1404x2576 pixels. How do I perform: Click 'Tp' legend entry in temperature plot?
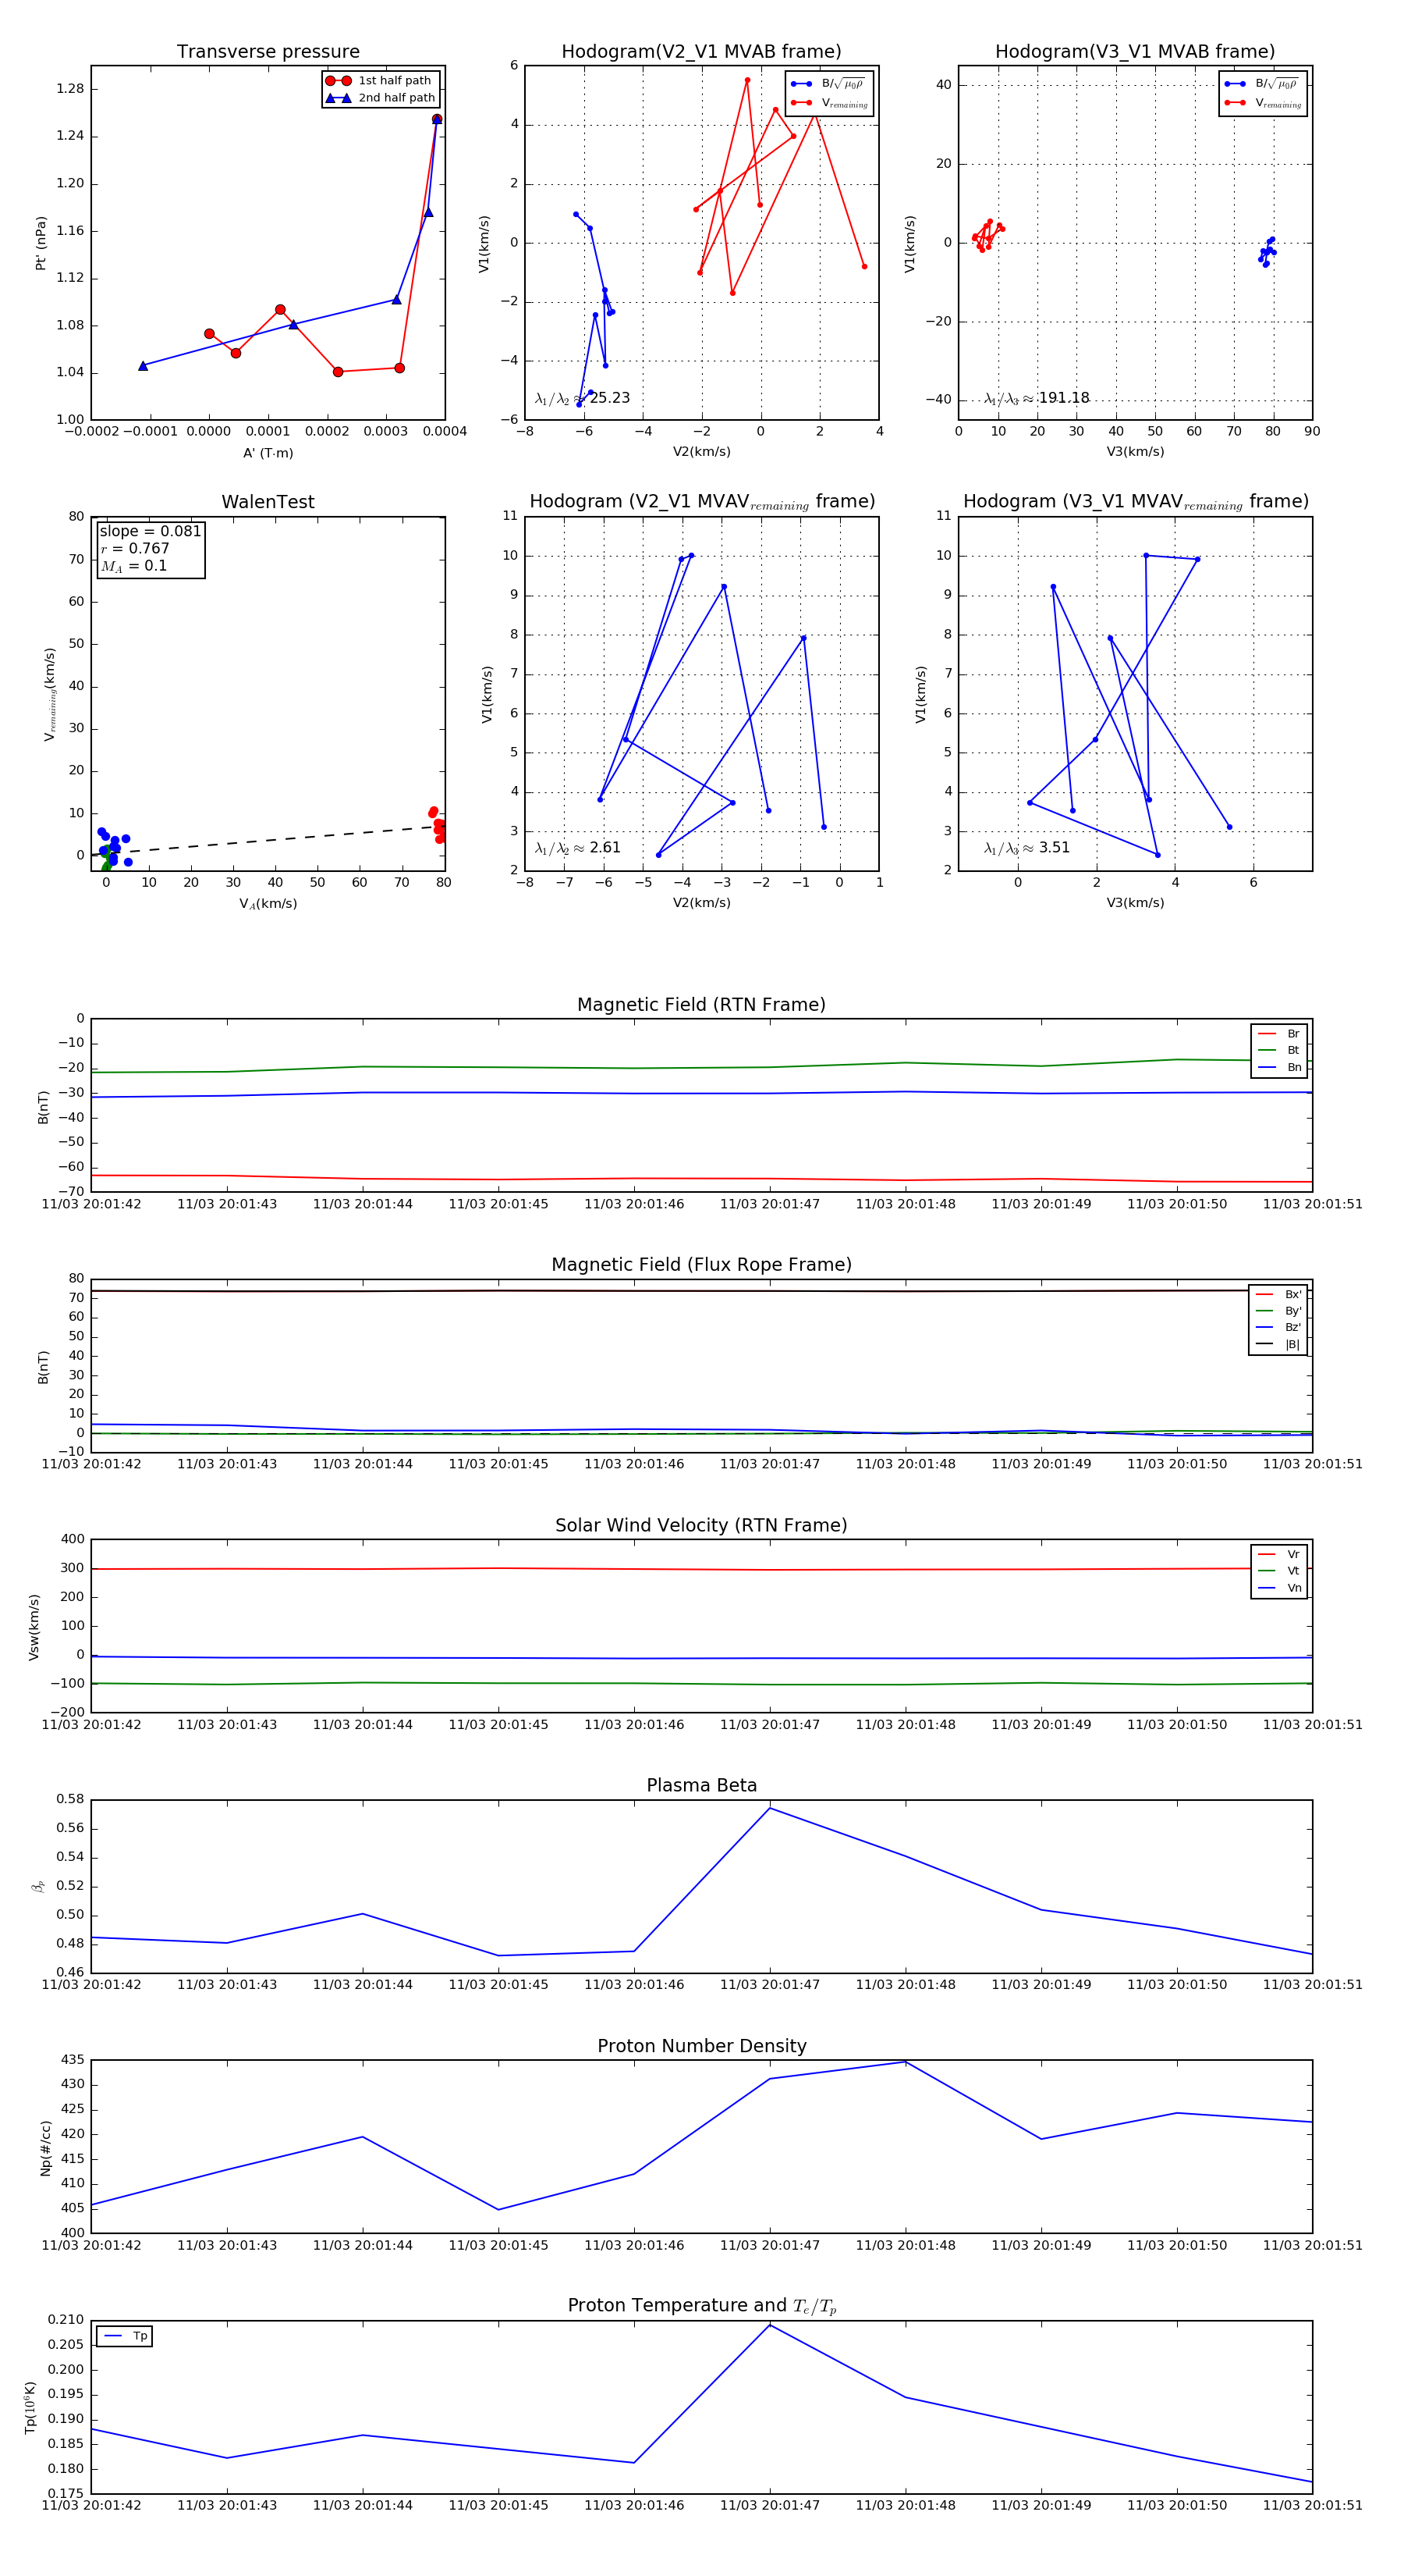pyautogui.click(x=126, y=2336)
